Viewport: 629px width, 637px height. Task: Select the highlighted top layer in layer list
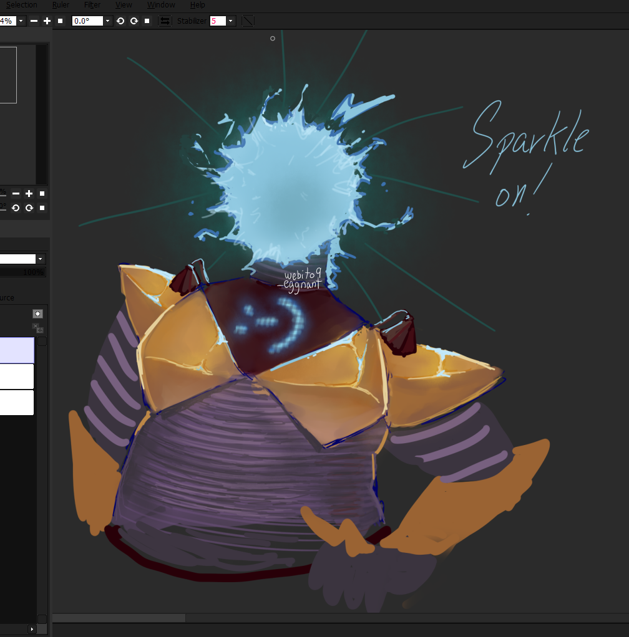(17, 350)
